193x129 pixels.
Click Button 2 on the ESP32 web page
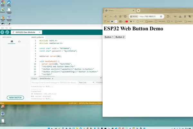coord(120,37)
